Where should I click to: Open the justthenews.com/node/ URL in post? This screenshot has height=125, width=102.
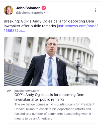pos(77,26)
